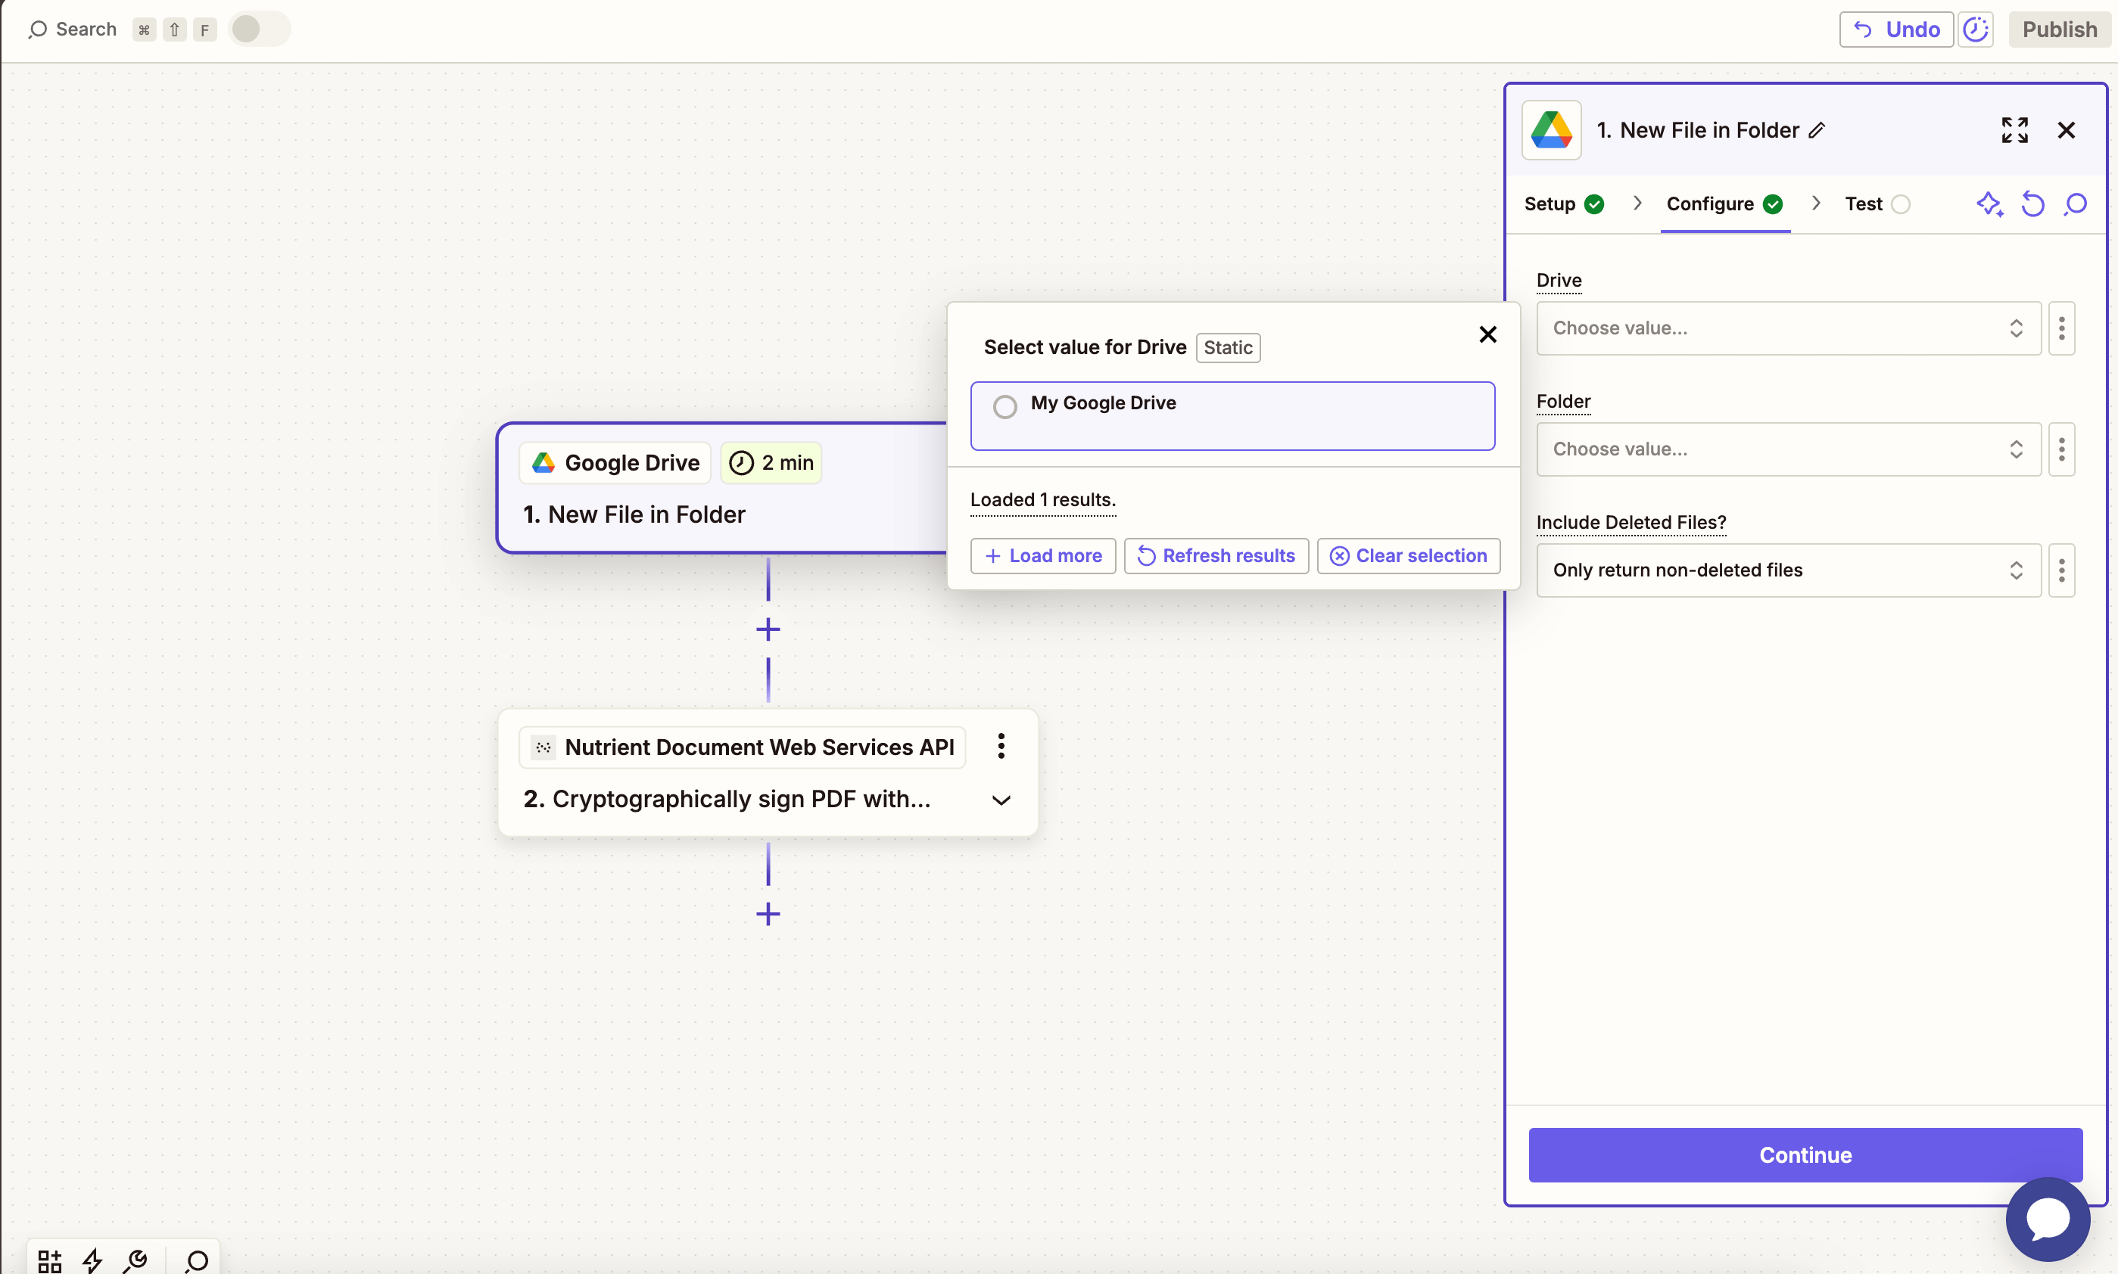
Task: Edit step name with pencil icon
Action: point(1816,130)
